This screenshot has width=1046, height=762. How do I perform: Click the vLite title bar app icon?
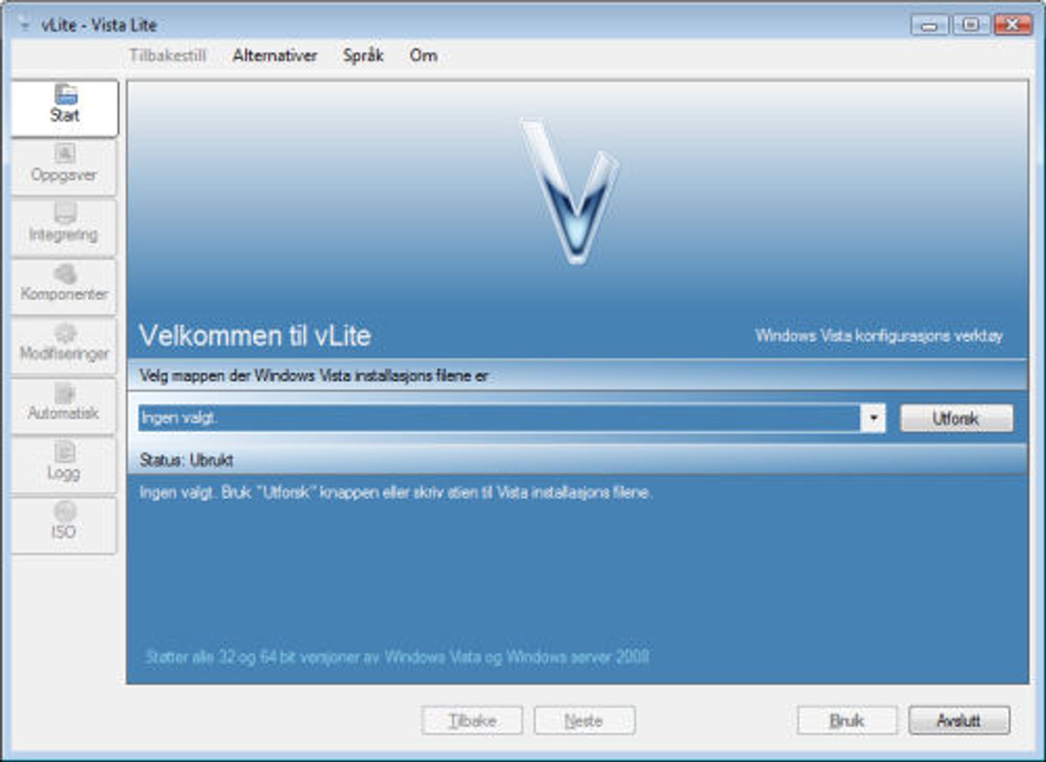[x=24, y=24]
